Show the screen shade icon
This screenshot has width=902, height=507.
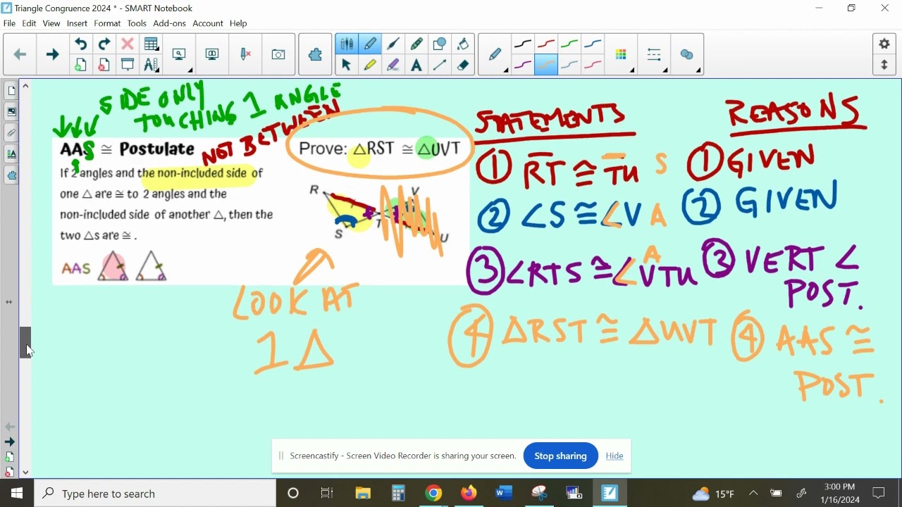pyautogui.click(x=127, y=65)
